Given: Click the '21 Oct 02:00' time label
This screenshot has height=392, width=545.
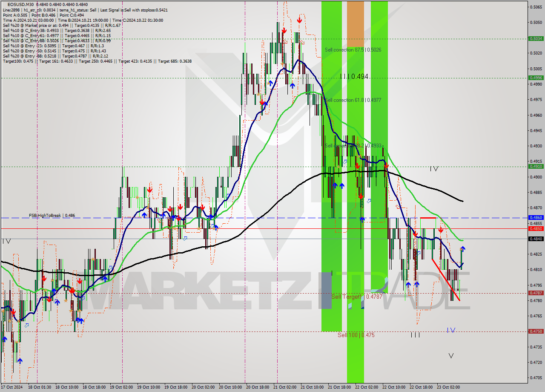Looking at the screenshot, I should [x=285, y=387].
